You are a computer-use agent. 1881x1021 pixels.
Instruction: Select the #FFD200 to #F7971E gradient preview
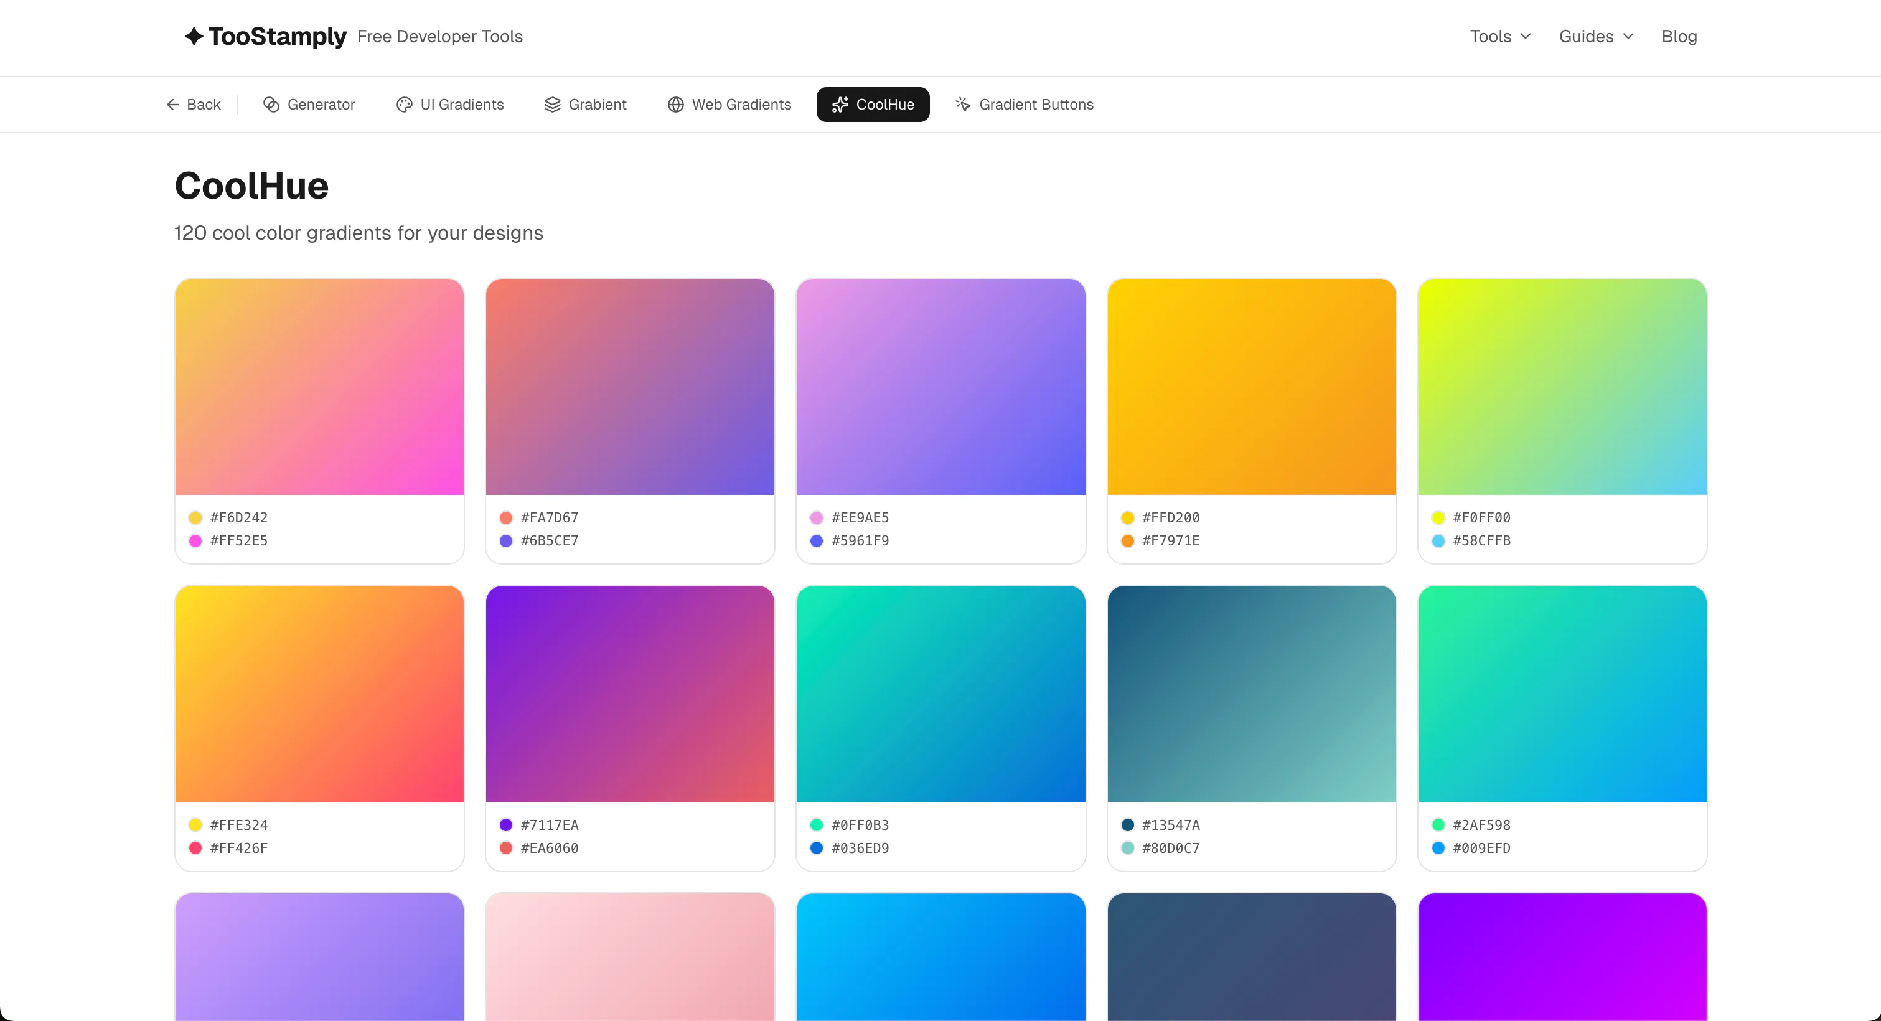point(1252,387)
